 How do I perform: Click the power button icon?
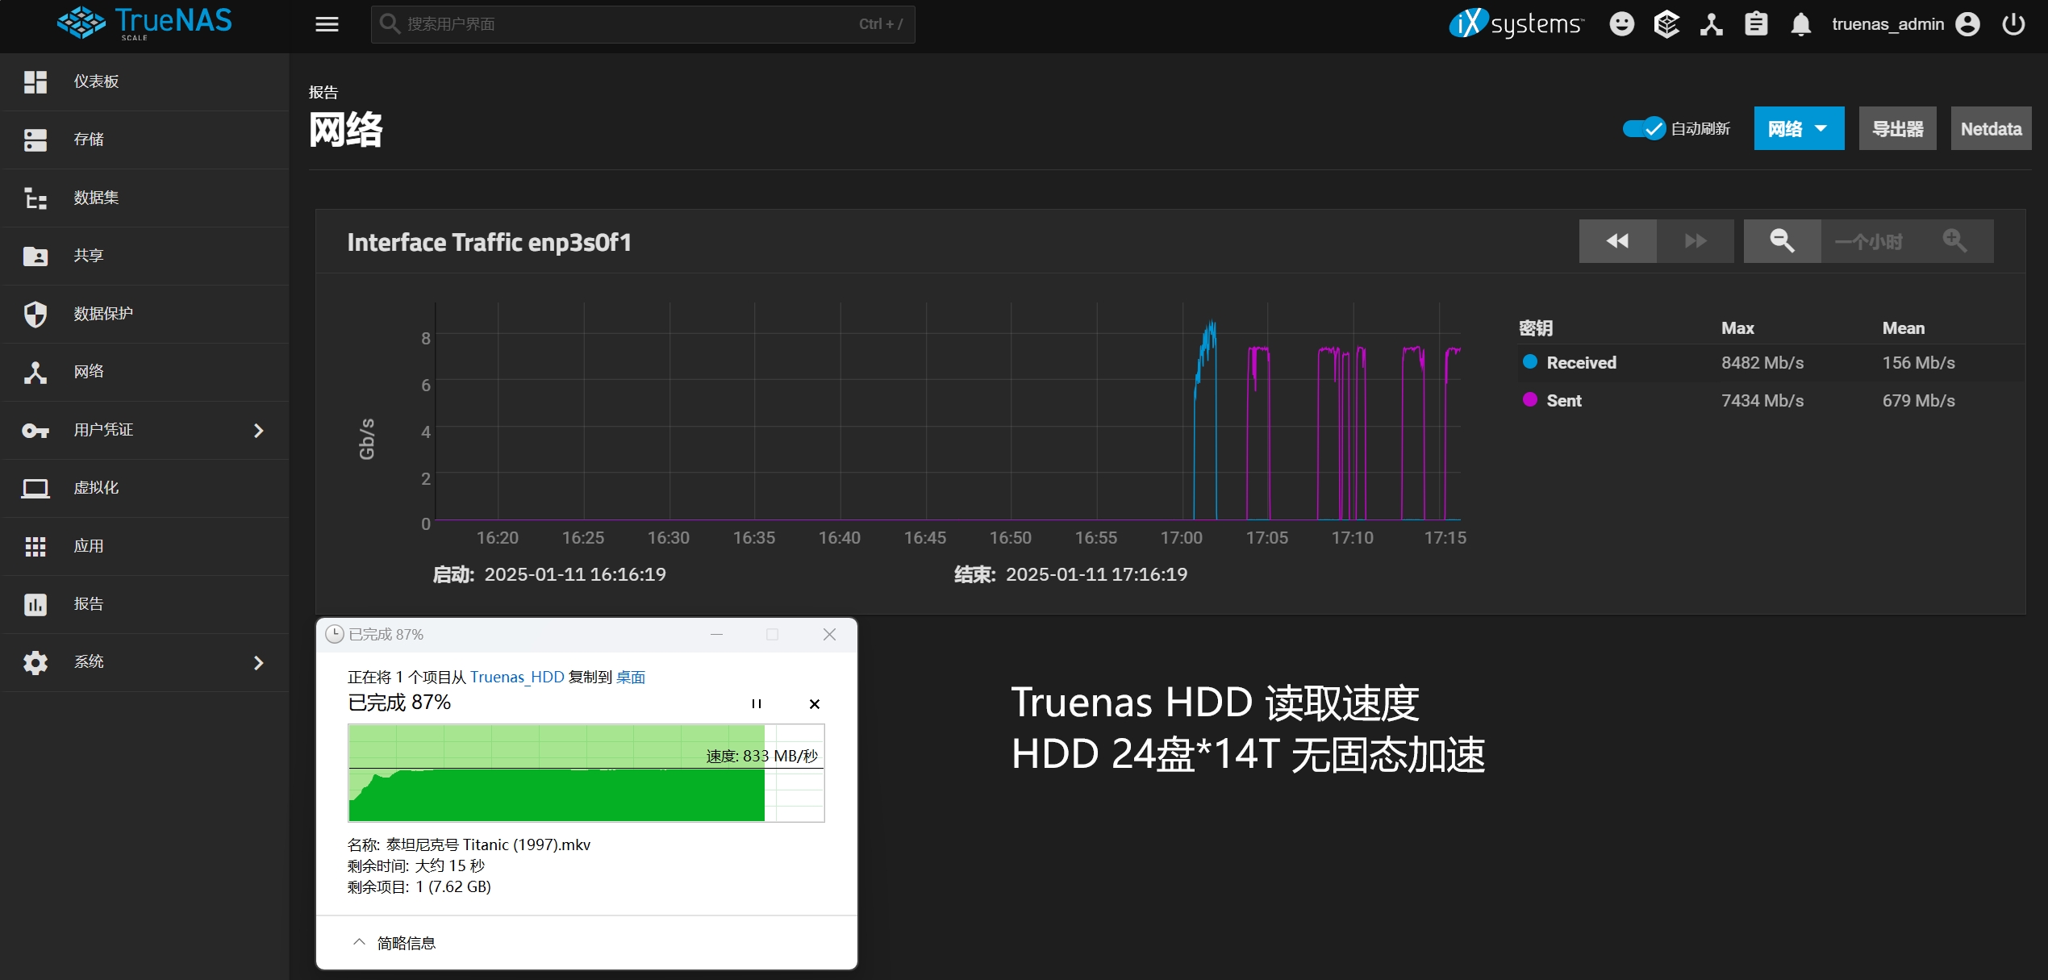[2013, 24]
